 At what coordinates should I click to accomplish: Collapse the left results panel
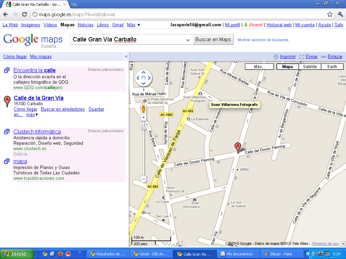(126, 57)
